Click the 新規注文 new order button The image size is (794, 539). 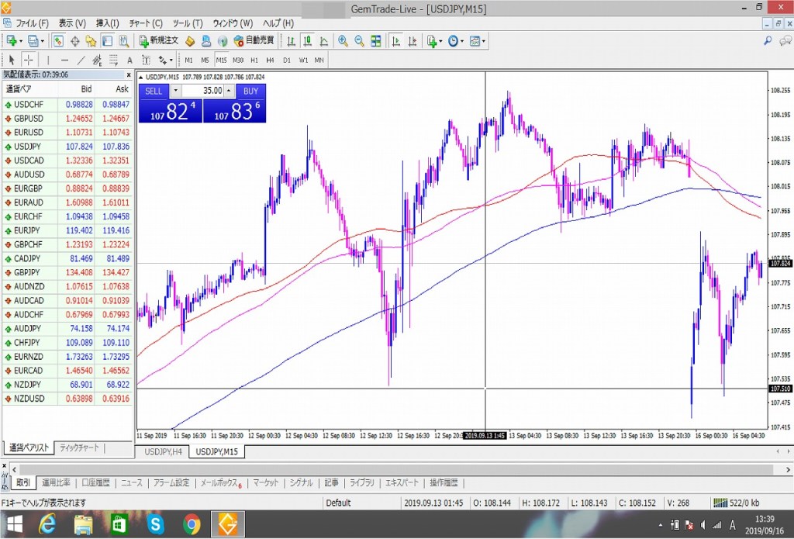[159, 41]
